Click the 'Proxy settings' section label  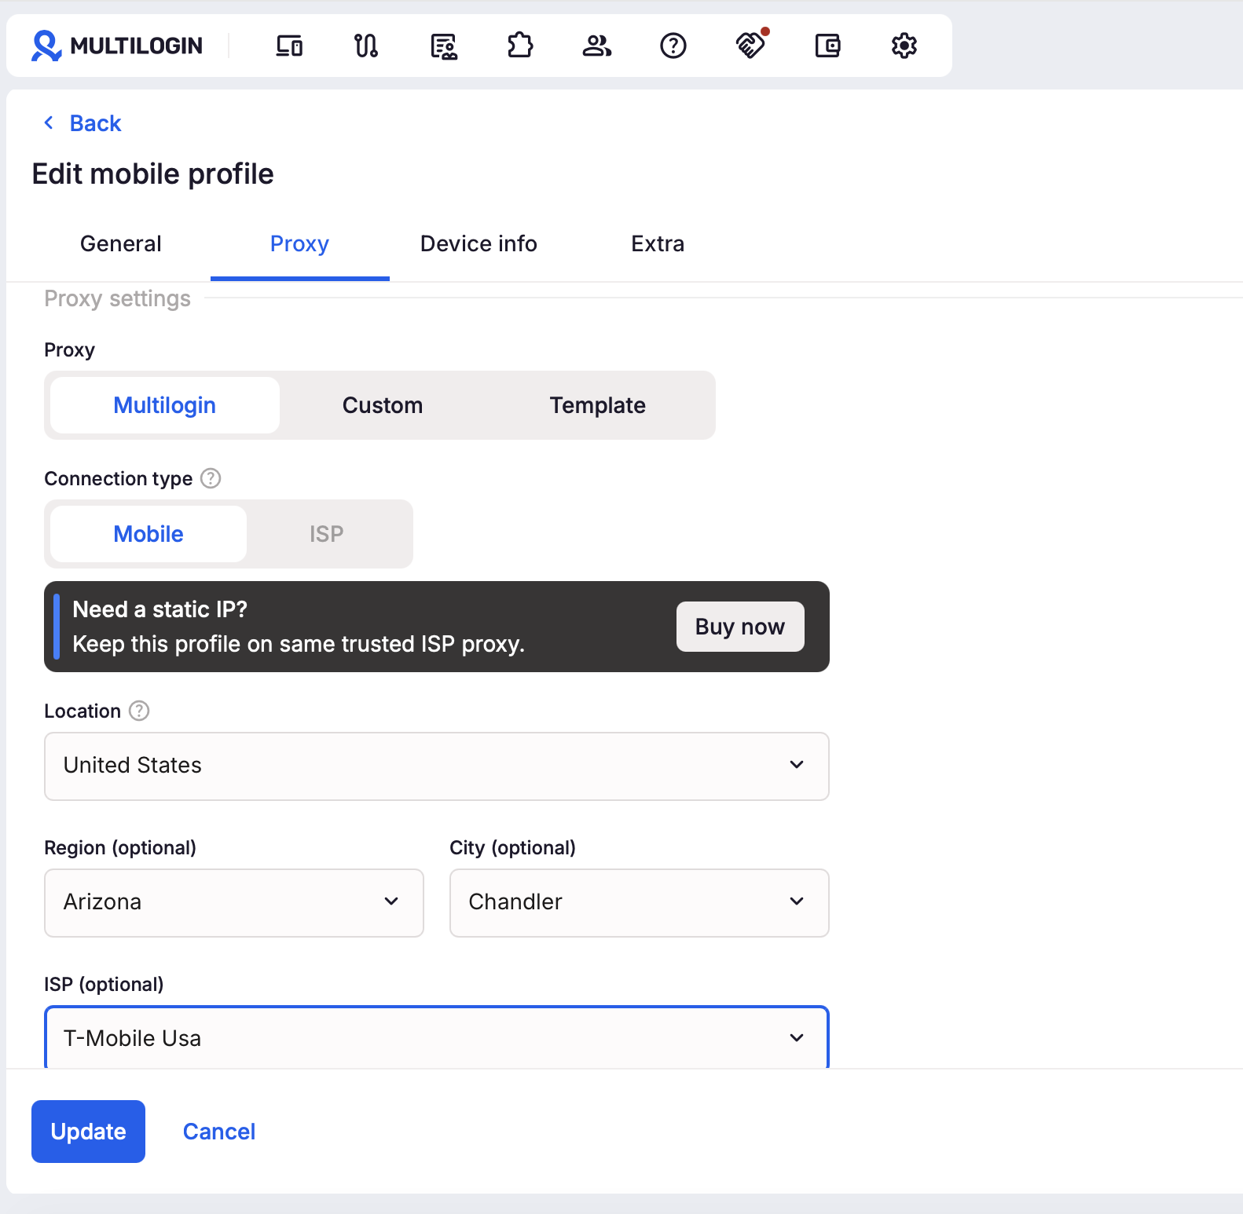click(x=117, y=298)
